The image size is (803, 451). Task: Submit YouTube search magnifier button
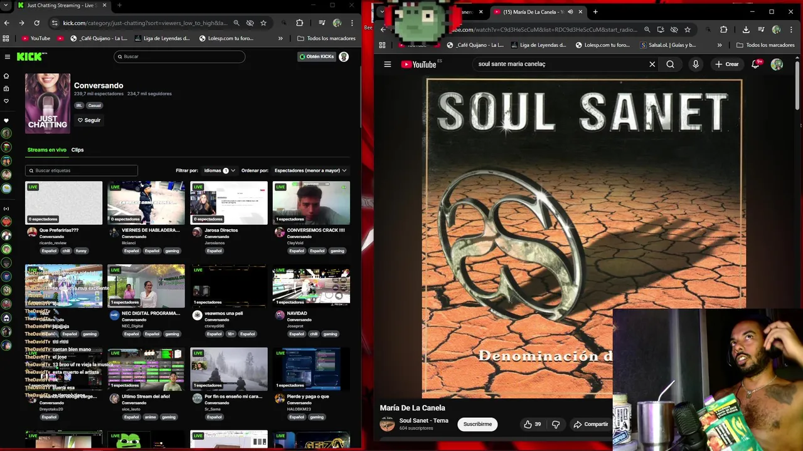click(x=670, y=64)
